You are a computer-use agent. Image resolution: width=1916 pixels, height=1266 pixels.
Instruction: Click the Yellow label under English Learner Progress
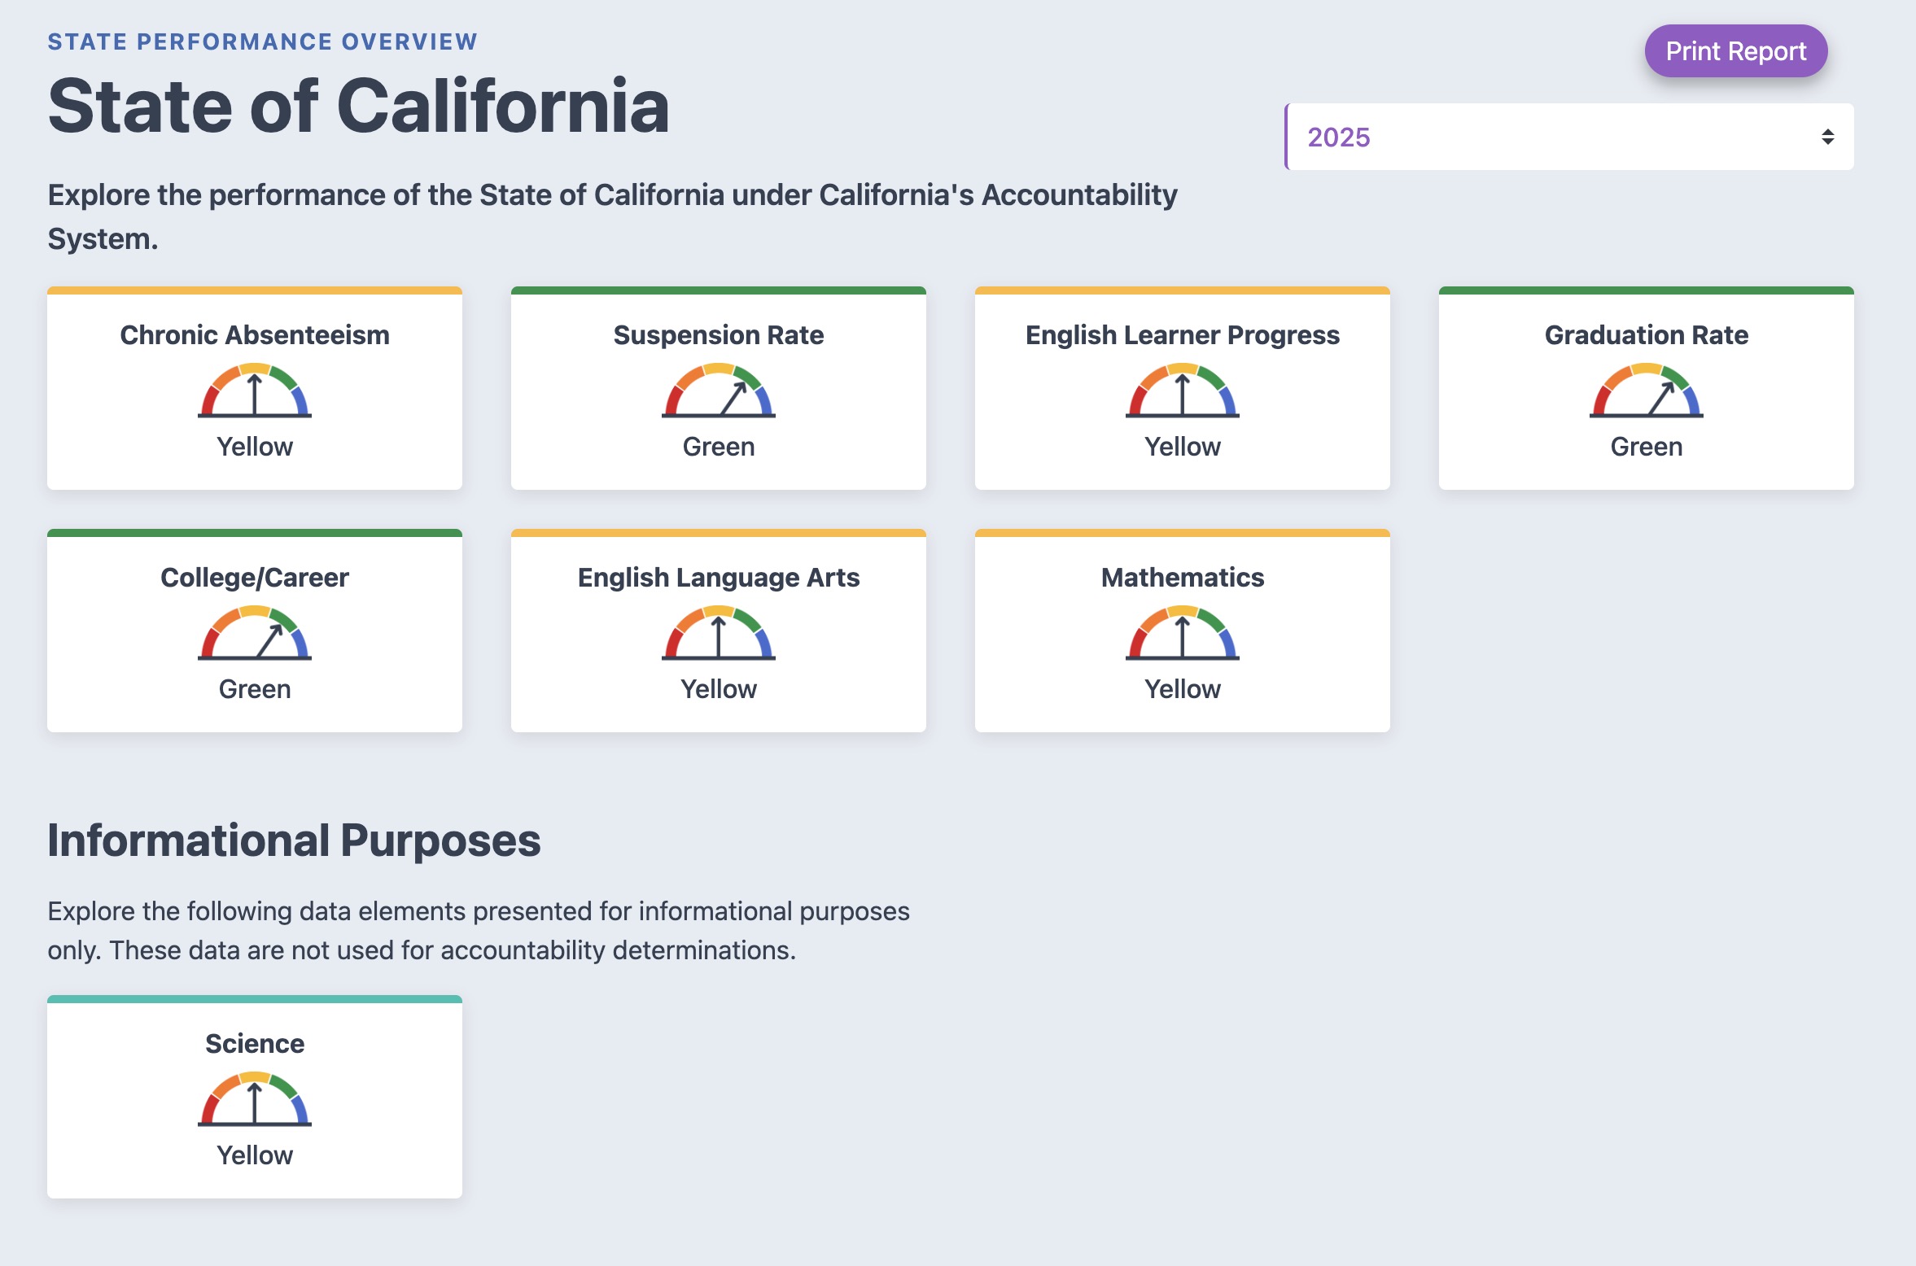pyautogui.click(x=1183, y=447)
